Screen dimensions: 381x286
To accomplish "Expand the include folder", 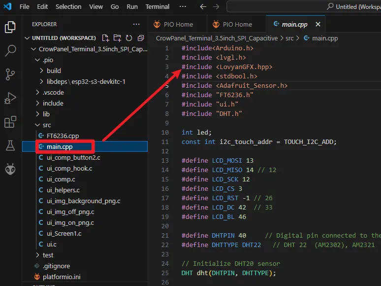I will coord(53,103).
